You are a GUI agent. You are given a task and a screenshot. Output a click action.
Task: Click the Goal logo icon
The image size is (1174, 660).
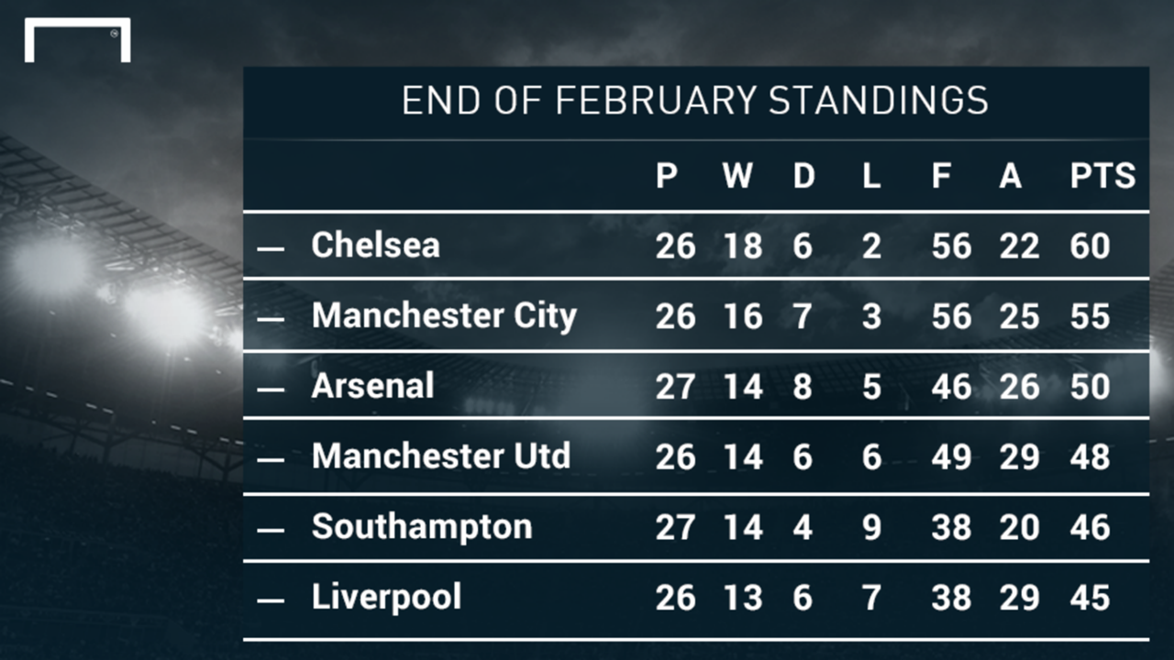[77, 40]
